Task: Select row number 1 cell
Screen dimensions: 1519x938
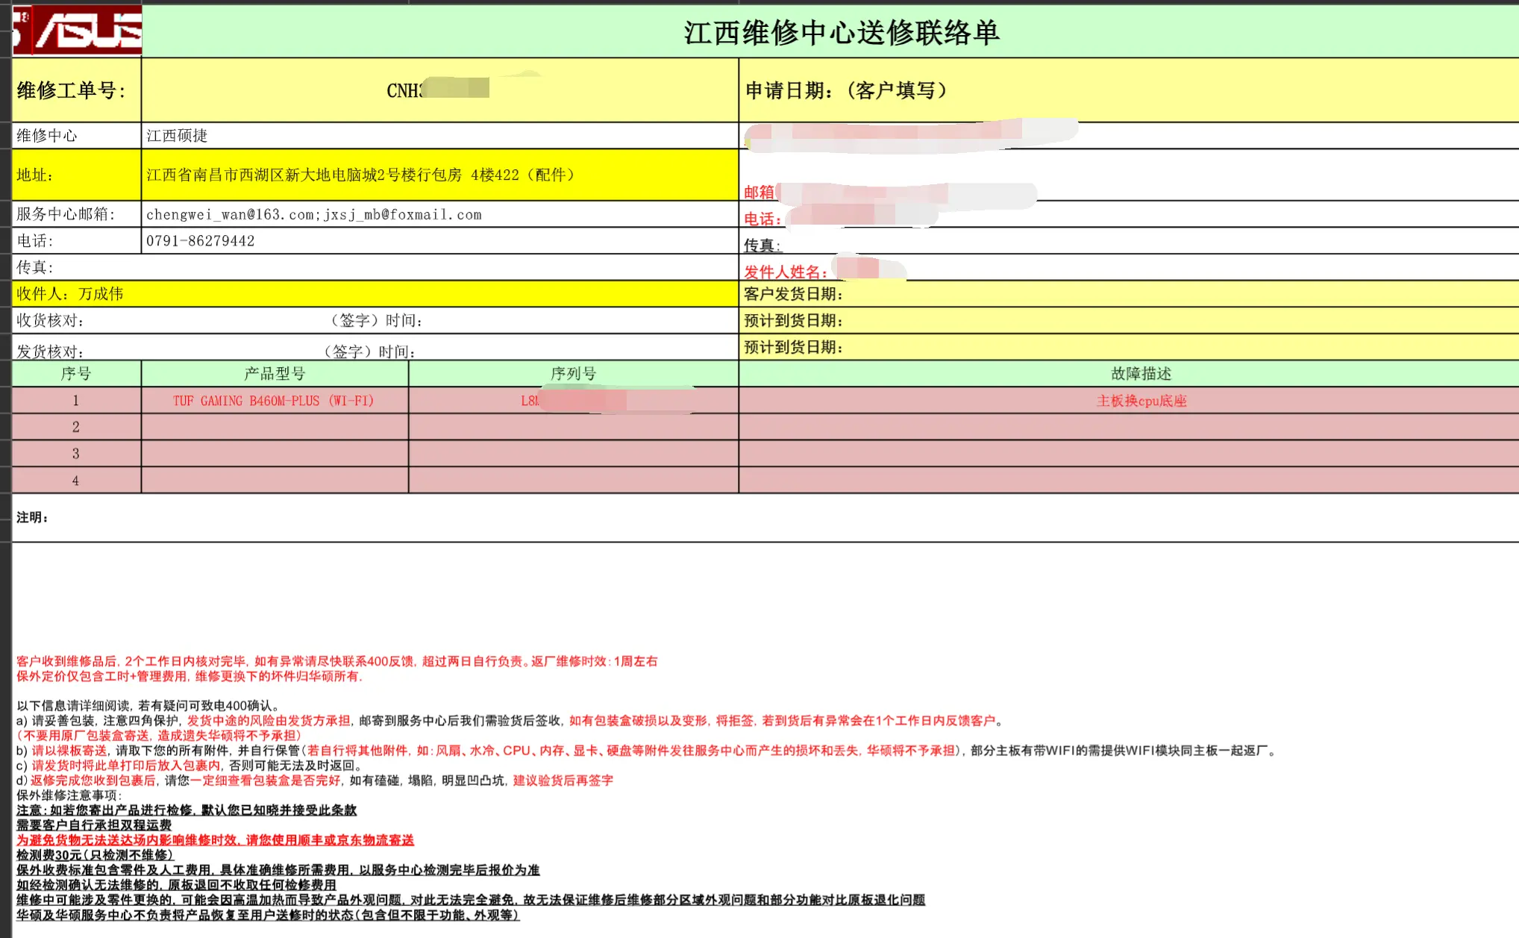Action: click(x=77, y=401)
